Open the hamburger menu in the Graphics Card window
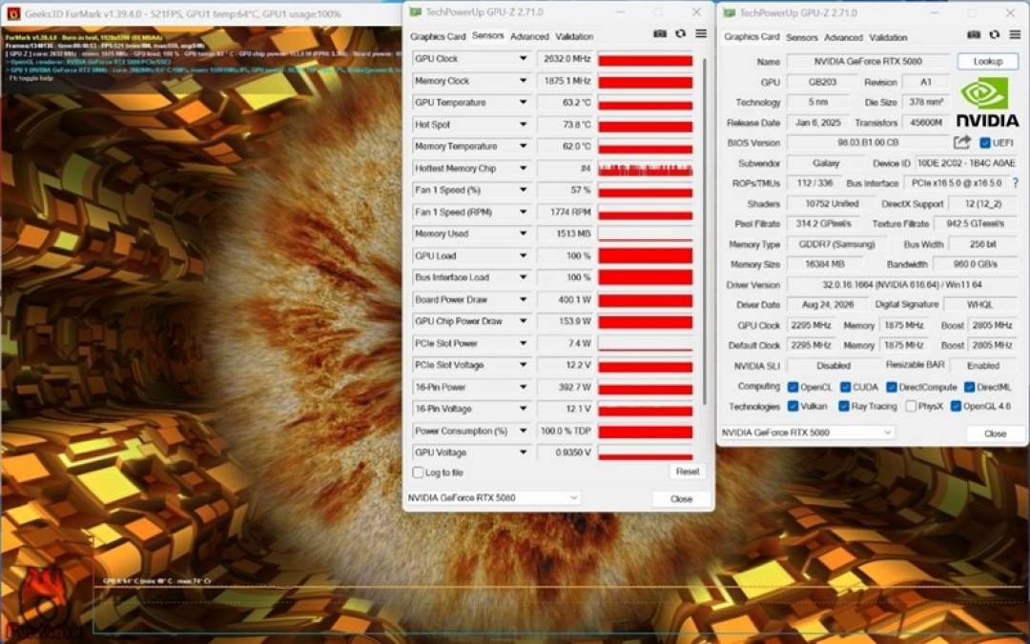The image size is (1030, 644). tap(1015, 35)
